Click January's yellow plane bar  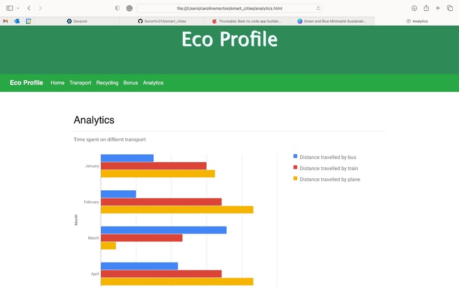158,174
